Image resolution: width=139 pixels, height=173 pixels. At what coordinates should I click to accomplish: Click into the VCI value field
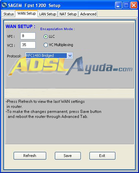point(28,45)
